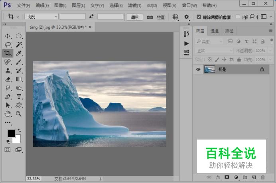The height and width of the screenshot is (183, 276).
Task: Click the swap width and height arrows
Action: [x=91, y=17]
